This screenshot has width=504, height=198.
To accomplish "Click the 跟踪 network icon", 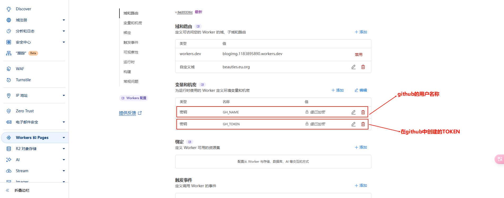I will click(x=9, y=53).
